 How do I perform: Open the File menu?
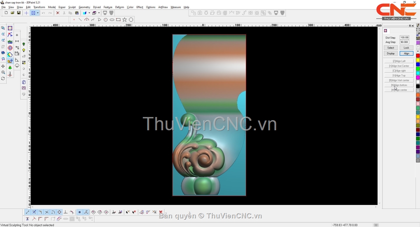coord(3,7)
